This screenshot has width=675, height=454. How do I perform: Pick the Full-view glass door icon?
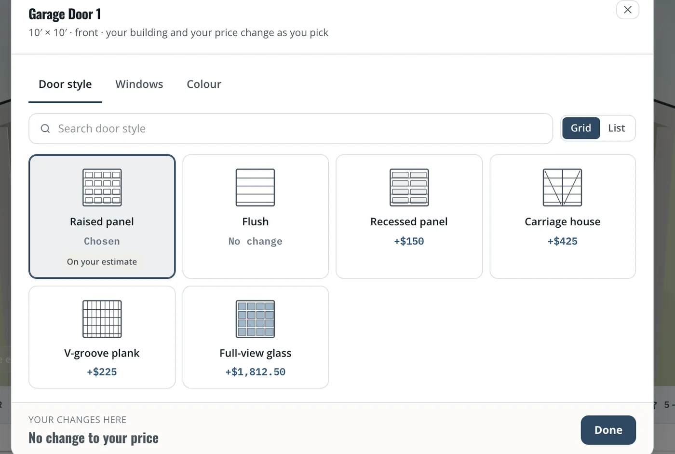tap(255, 319)
